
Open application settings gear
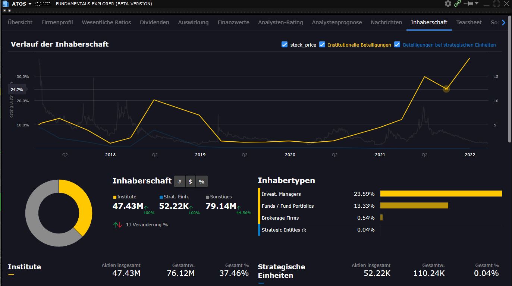coord(447,3)
